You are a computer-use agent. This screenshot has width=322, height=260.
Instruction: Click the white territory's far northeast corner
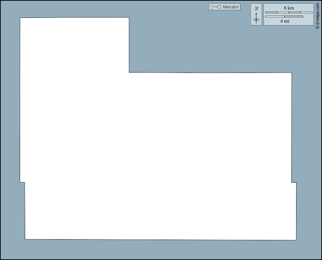[x=291, y=73]
